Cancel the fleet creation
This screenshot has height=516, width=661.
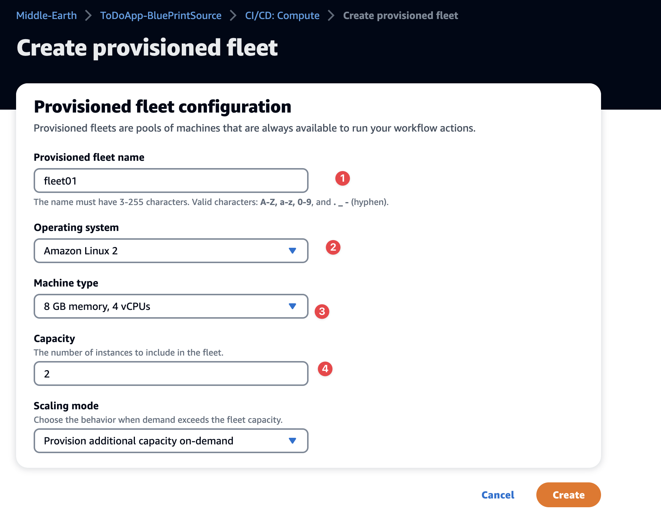(x=498, y=495)
